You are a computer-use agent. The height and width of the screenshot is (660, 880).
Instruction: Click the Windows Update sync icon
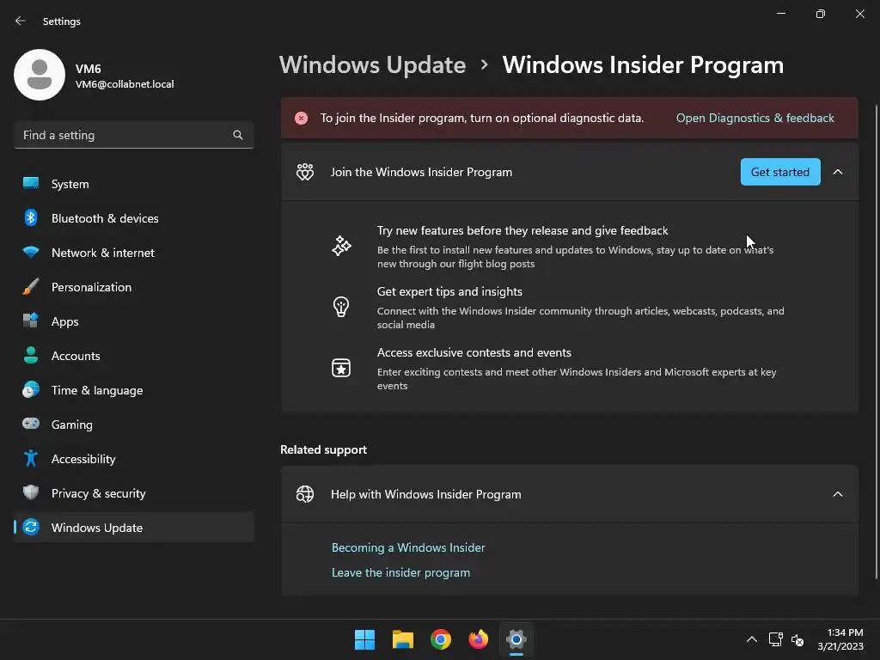[x=31, y=527]
